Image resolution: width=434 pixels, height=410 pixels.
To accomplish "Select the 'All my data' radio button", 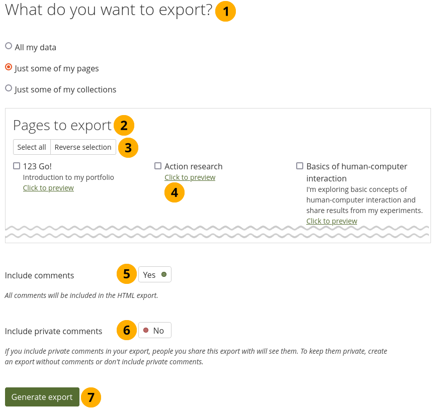I will 9,46.
